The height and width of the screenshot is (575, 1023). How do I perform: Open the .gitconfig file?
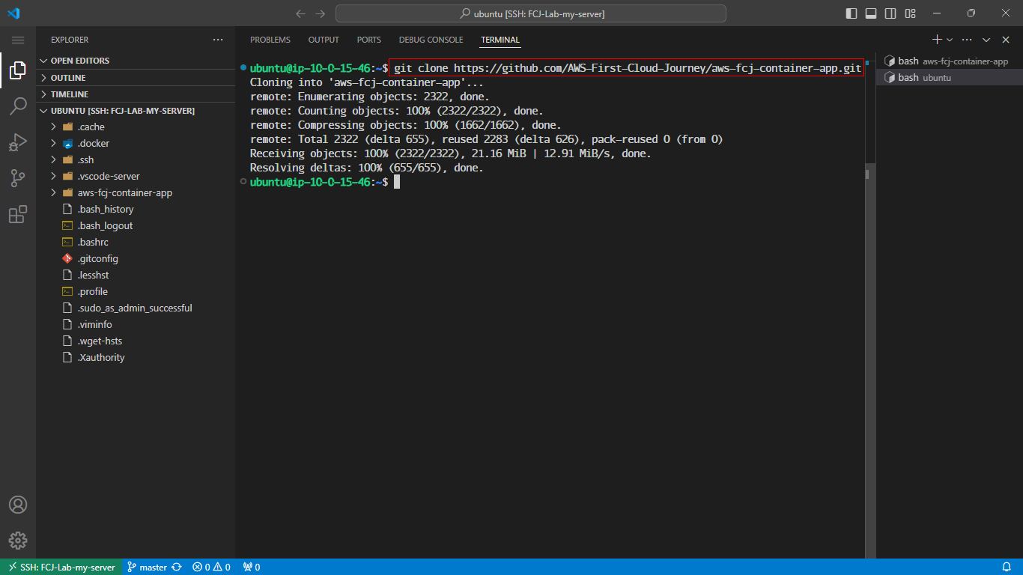click(136, 258)
